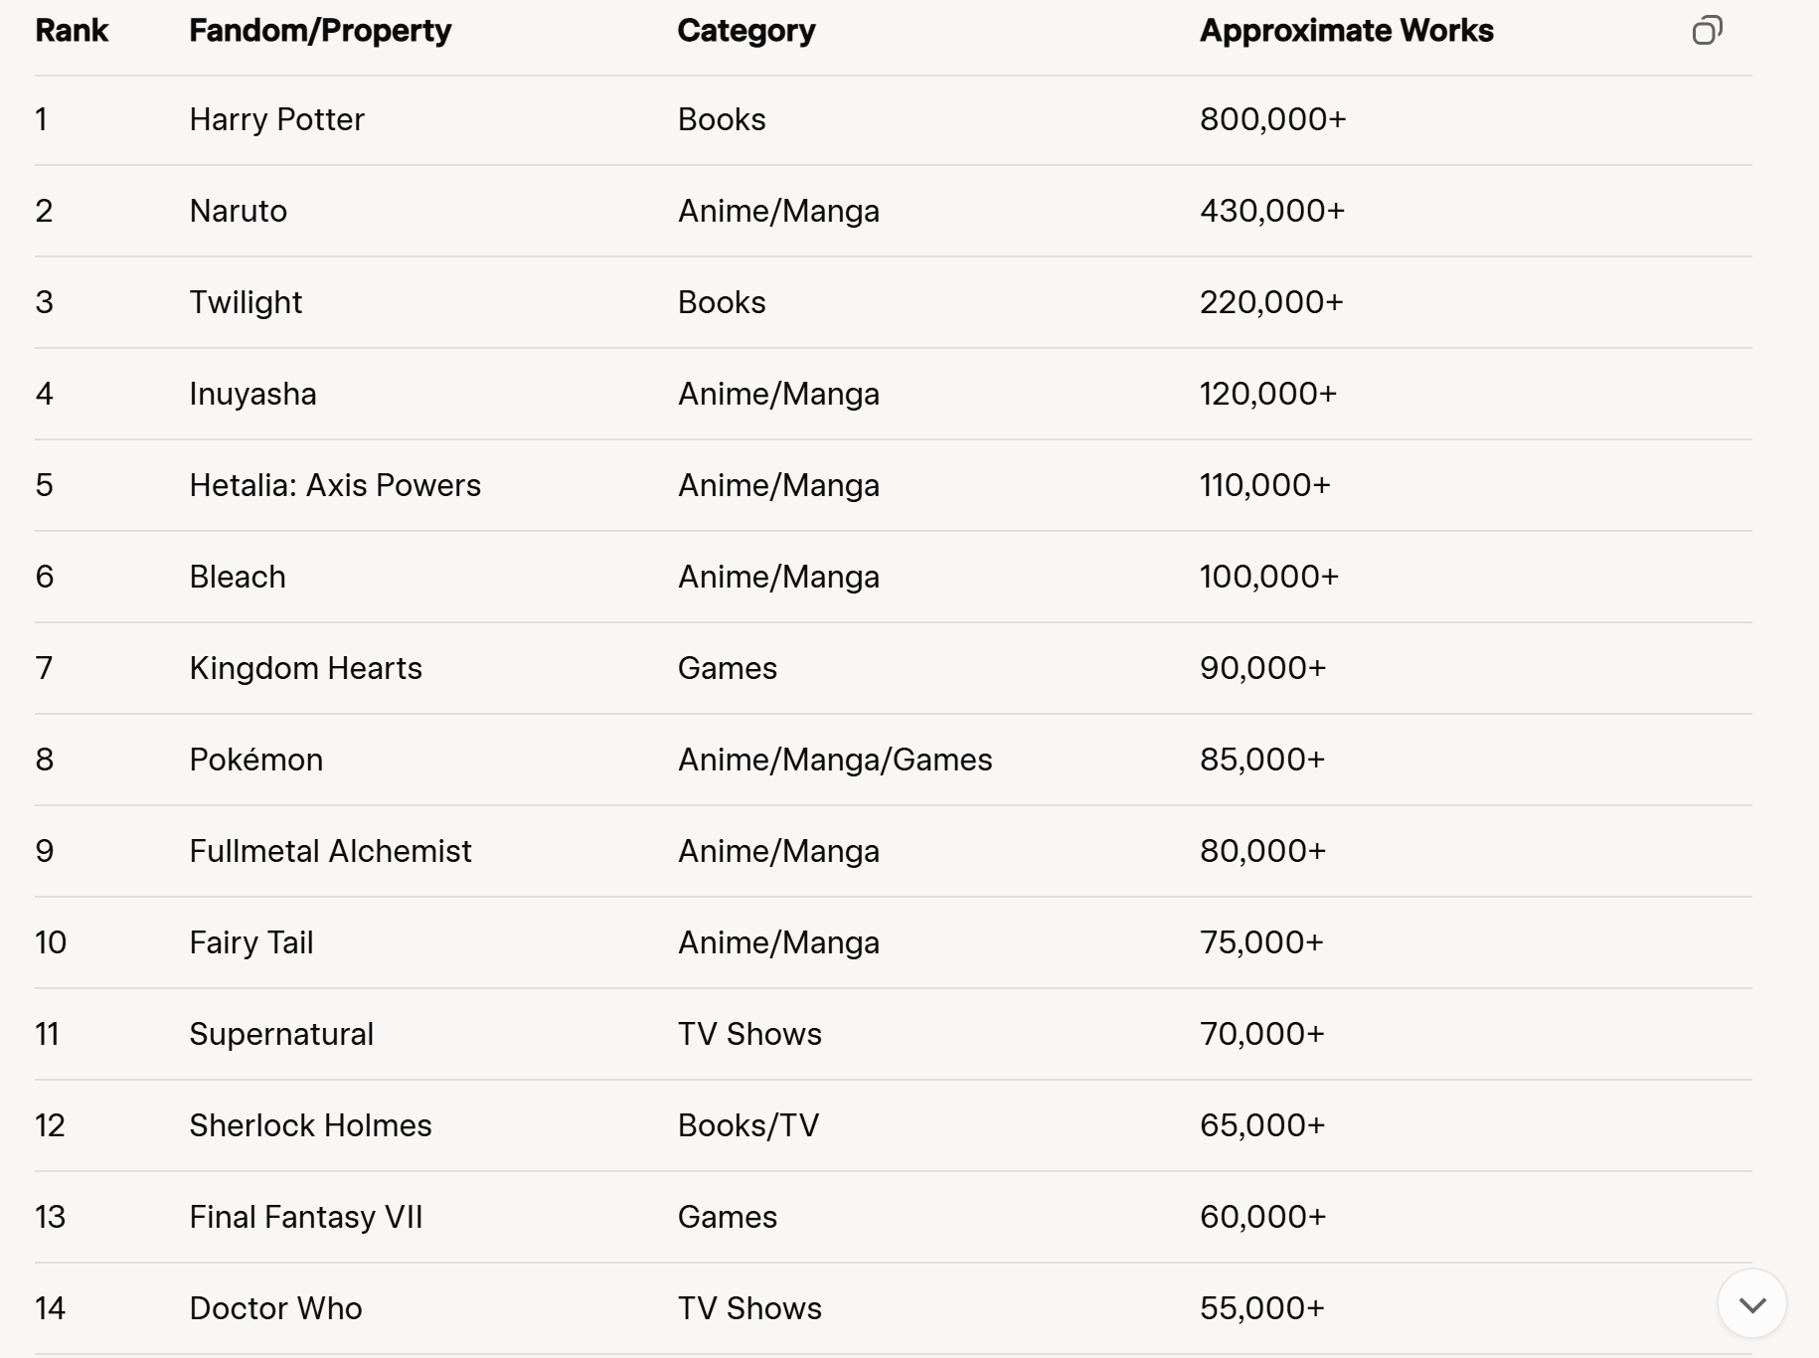Click the Supernatural fandom cell
The height and width of the screenshot is (1358, 1819).
pos(281,1034)
